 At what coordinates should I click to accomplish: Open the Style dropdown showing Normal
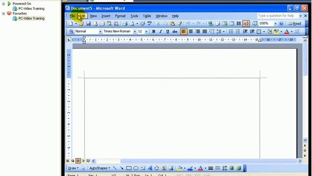pos(100,31)
